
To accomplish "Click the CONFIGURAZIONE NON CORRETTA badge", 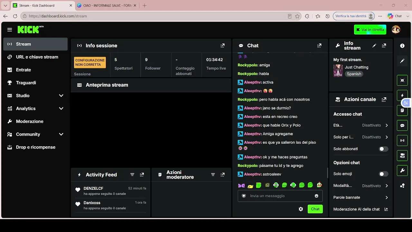I will pyautogui.click(x=90, y=63).
